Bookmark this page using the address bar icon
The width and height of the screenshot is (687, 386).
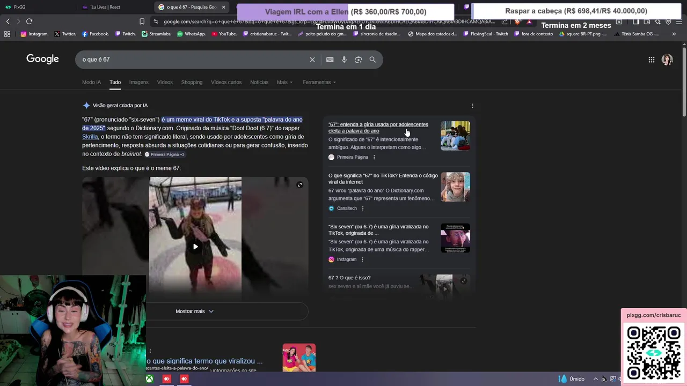142,21
